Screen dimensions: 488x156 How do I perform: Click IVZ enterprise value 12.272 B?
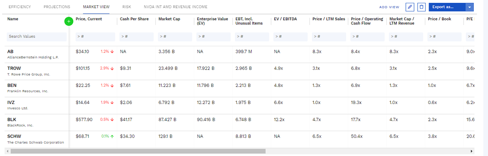(x=206, y=103)
